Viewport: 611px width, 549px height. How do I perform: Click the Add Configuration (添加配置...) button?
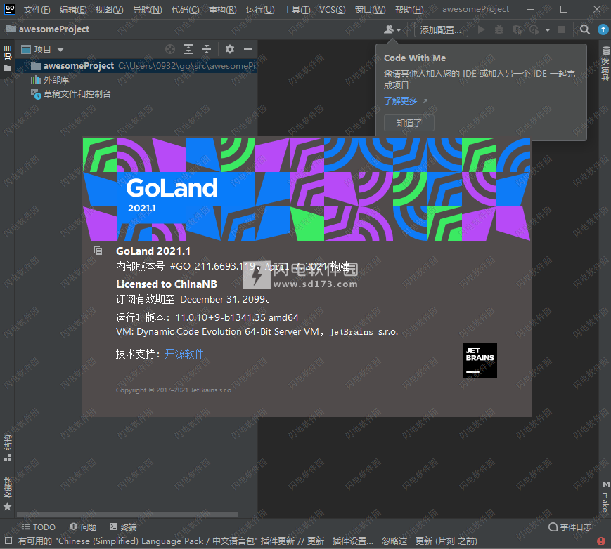point(441,29)
